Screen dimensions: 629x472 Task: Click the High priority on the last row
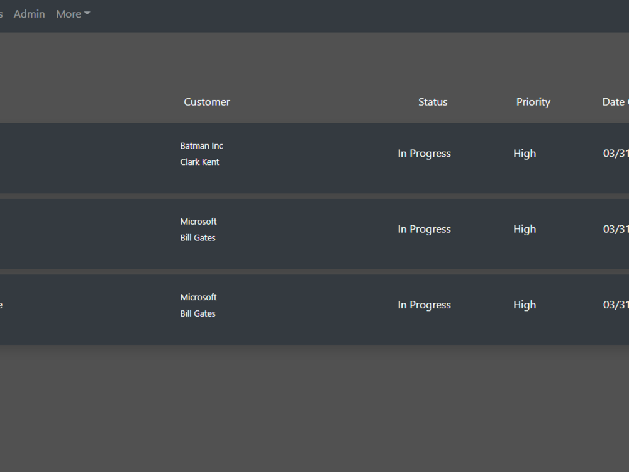point(525,305)
